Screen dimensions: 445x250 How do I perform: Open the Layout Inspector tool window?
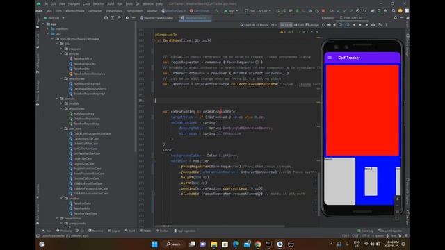[390, 231]
